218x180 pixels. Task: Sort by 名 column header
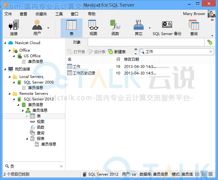tap(85, 59)
